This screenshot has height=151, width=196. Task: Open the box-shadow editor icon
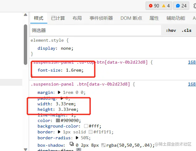(x=72, y=144)
